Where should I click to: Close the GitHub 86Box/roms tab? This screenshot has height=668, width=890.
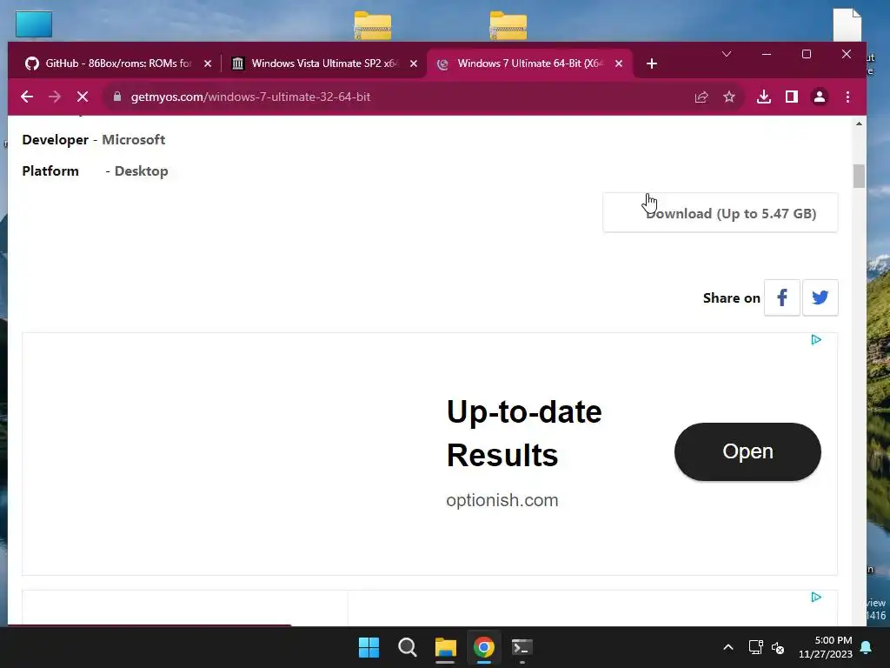[208, 63]
